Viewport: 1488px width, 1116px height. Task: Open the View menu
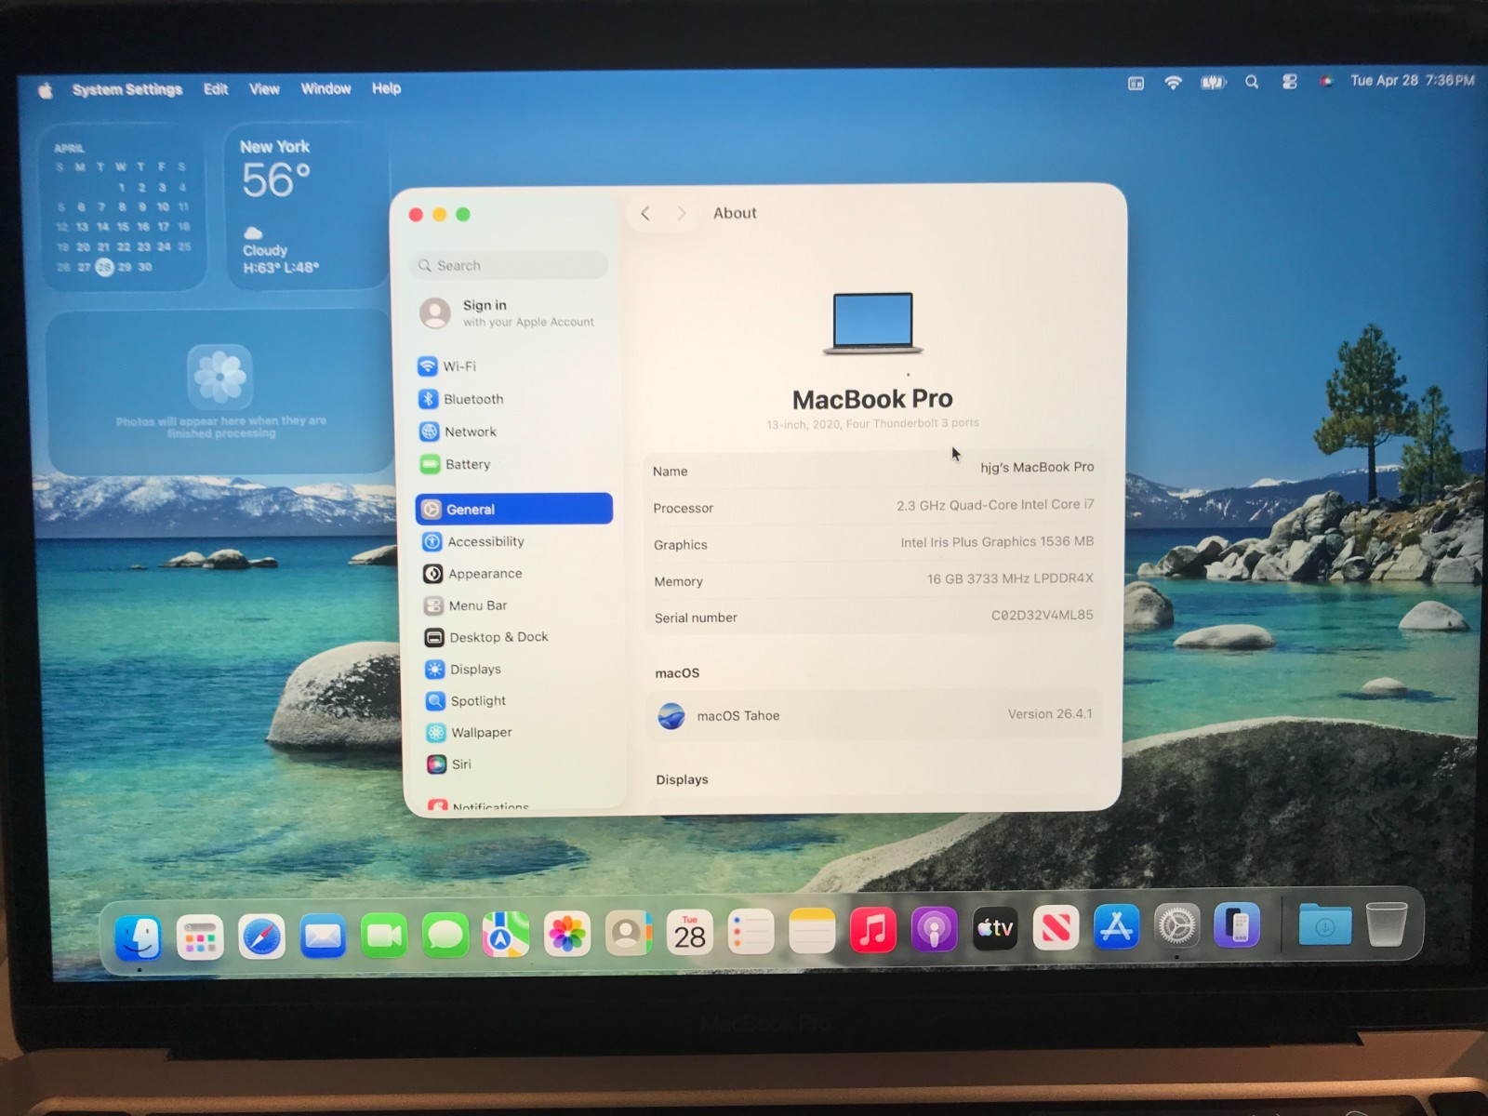tap(264, 89)
